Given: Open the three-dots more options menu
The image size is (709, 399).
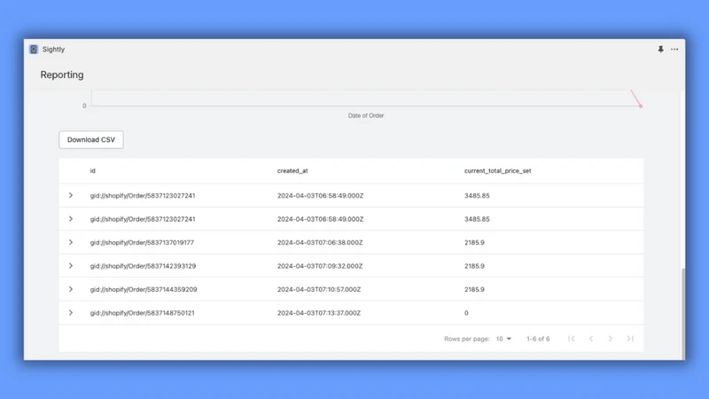Looking at the screenshot, I should (674, 50).
